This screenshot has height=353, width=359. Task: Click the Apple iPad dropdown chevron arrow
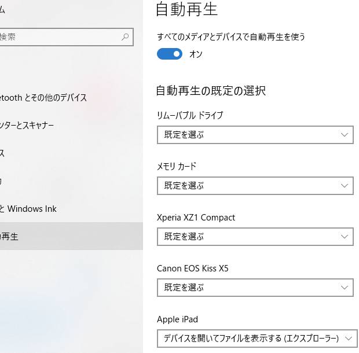tap(349, 338)
